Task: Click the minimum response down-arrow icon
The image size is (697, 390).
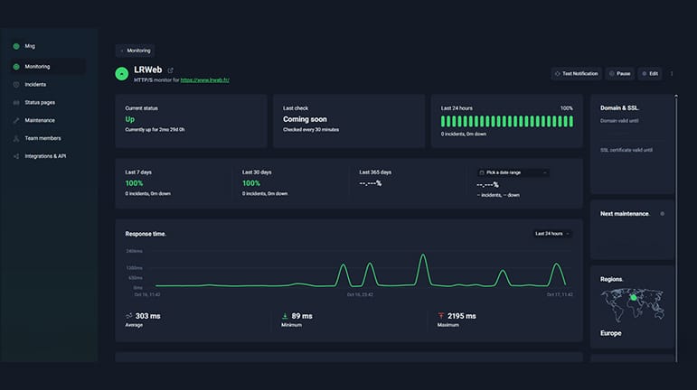Action: [x=285, y=316]
